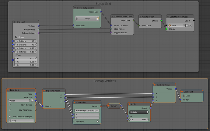The image size is (210, 131).
Task: Click the X Divisions value field
Action: (x=26, y=41)
